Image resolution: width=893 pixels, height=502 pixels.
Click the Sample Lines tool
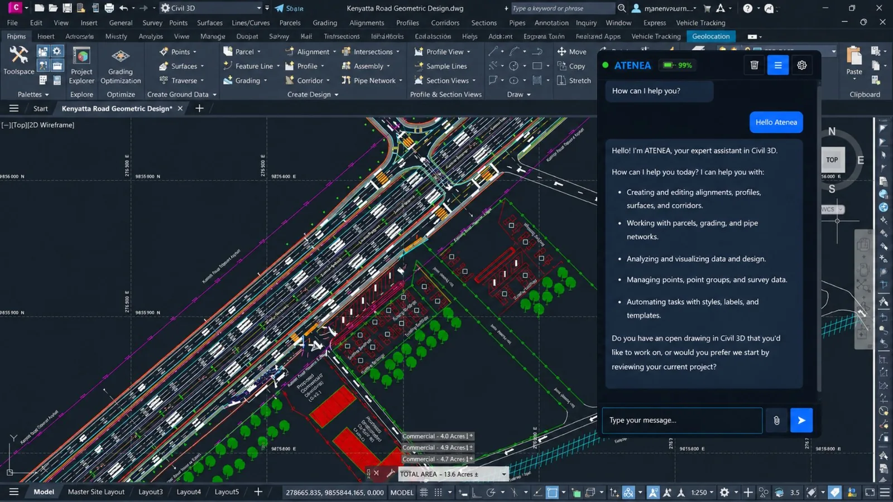(x=440, y=66)
